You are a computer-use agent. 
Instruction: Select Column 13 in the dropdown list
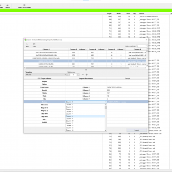coord(85,128)
